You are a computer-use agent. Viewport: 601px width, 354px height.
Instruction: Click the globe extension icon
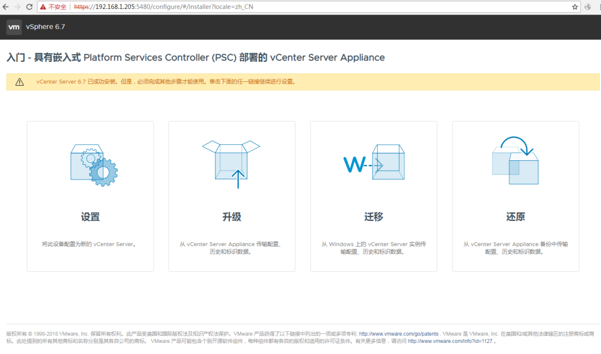pos(588,7)
